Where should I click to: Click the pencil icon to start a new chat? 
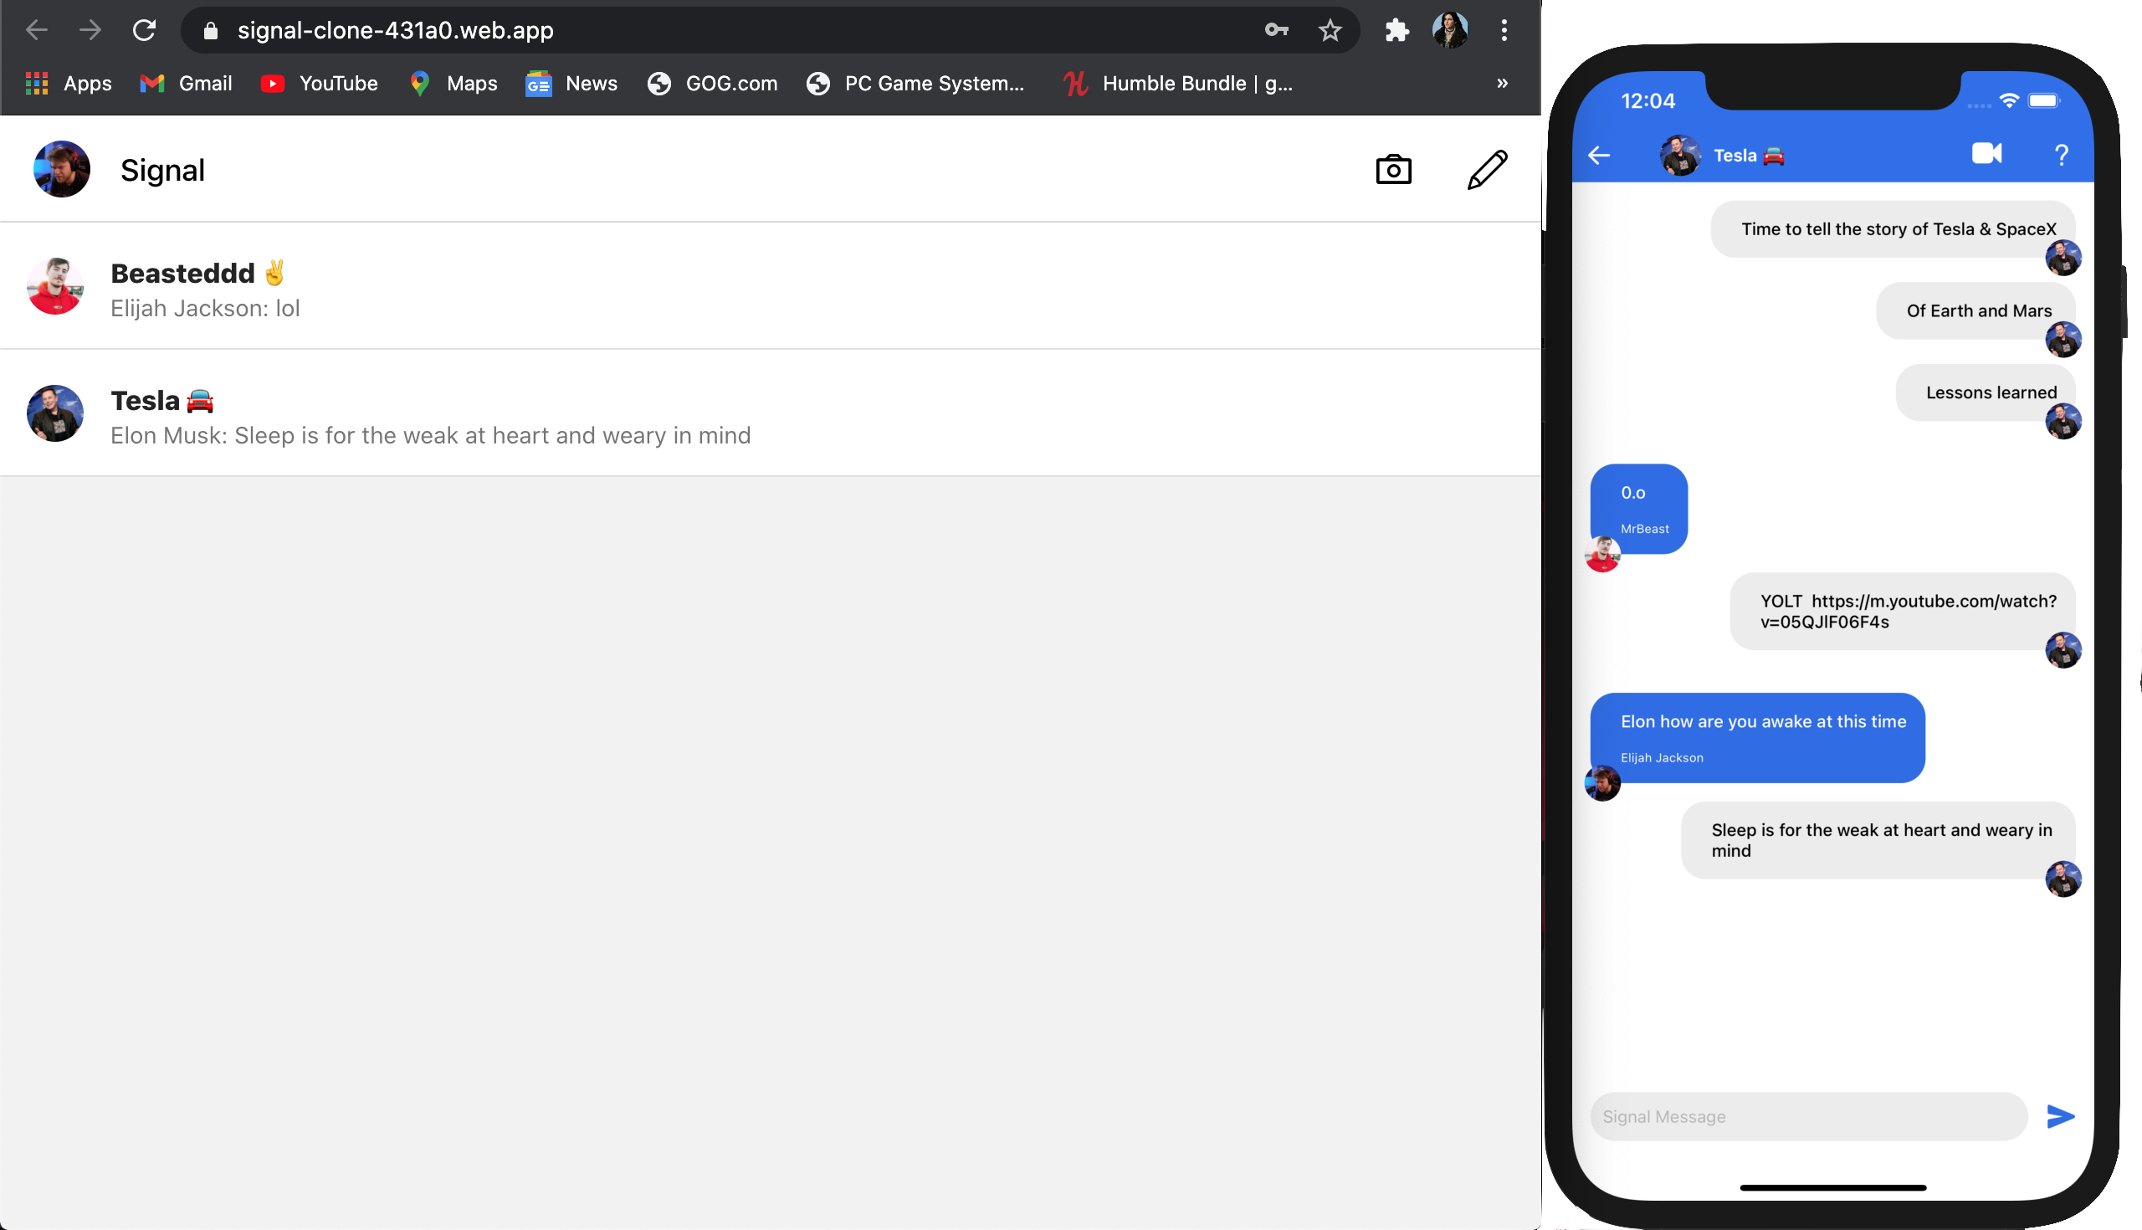(1488, 170)
